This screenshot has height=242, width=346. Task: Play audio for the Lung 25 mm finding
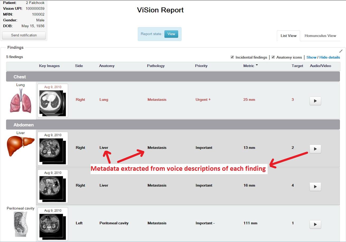pyautogui.click(x=315, y=101)
